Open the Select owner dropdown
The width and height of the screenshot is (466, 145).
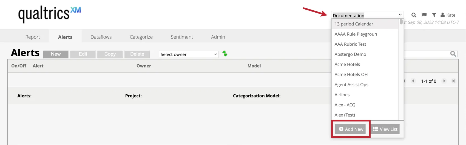189,54
